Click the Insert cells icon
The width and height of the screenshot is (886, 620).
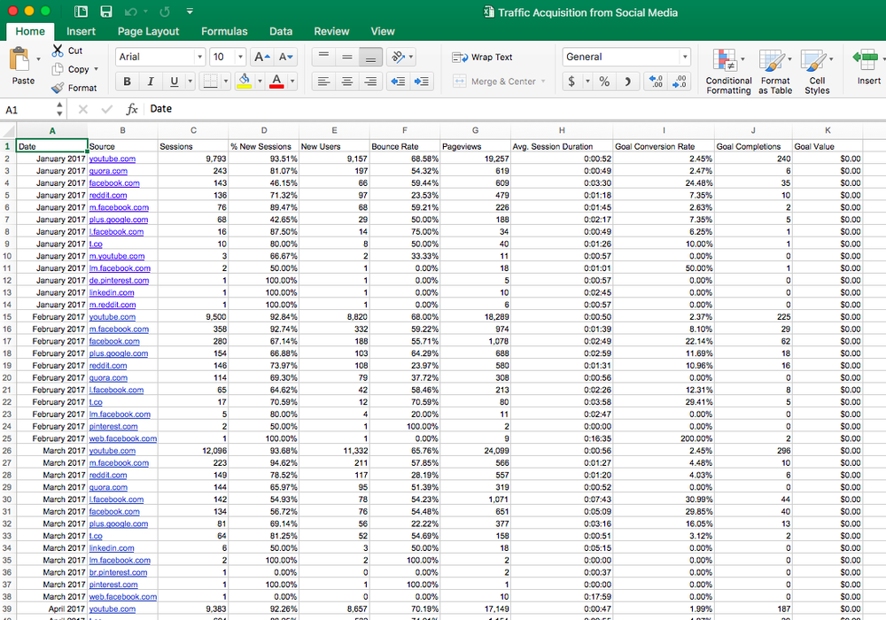865,59
